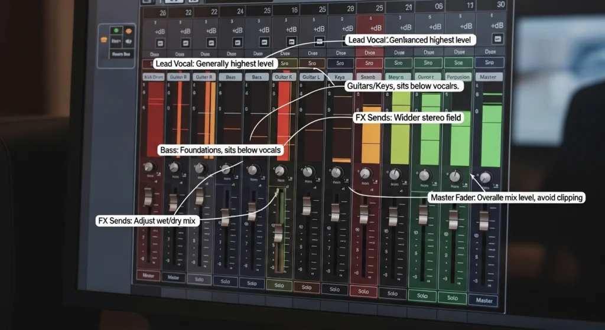Select the Master channel name label
Viewport: 605px width, 330px height.
coord(489,77)
